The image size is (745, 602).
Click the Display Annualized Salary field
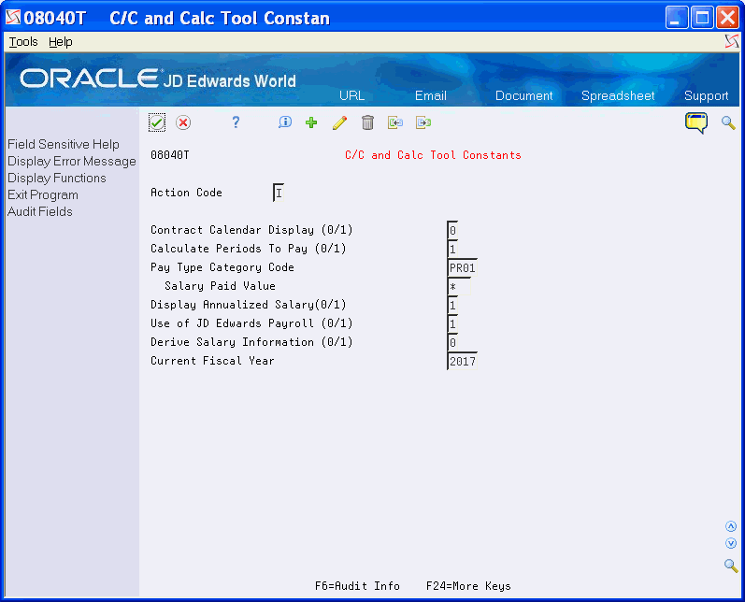(452, 305)
